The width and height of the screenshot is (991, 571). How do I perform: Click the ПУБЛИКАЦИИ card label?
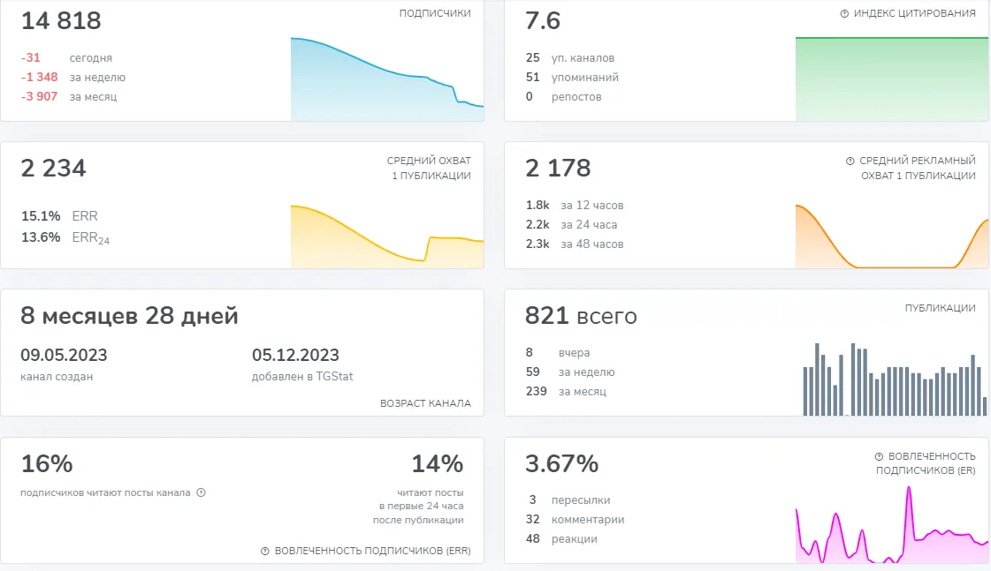940,308
